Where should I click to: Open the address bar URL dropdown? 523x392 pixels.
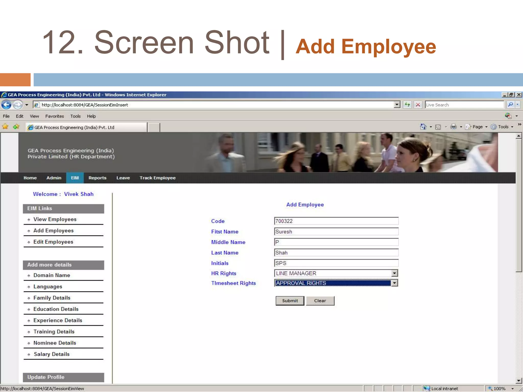[x=397, y=105]
